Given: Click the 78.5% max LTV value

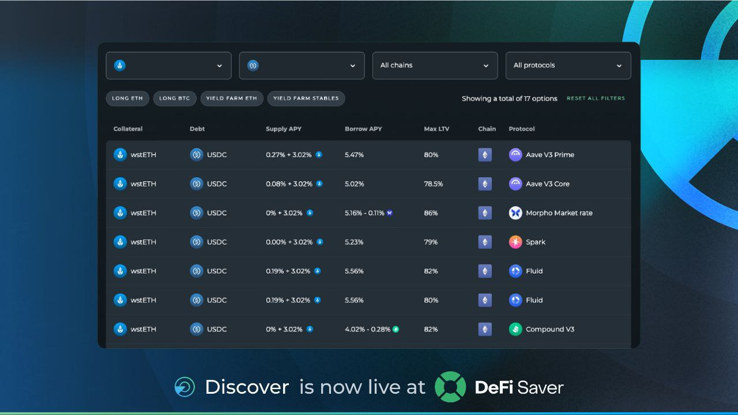Looking at the screenshot, I should tap(434, 184).
